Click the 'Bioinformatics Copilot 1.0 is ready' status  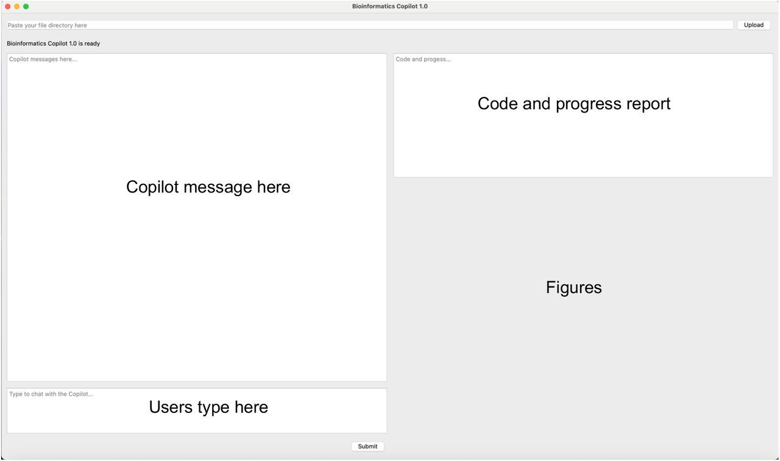click(x=54, y=44)
